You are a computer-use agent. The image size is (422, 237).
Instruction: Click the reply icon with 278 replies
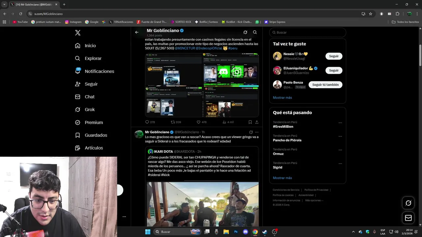coord(147,122)
